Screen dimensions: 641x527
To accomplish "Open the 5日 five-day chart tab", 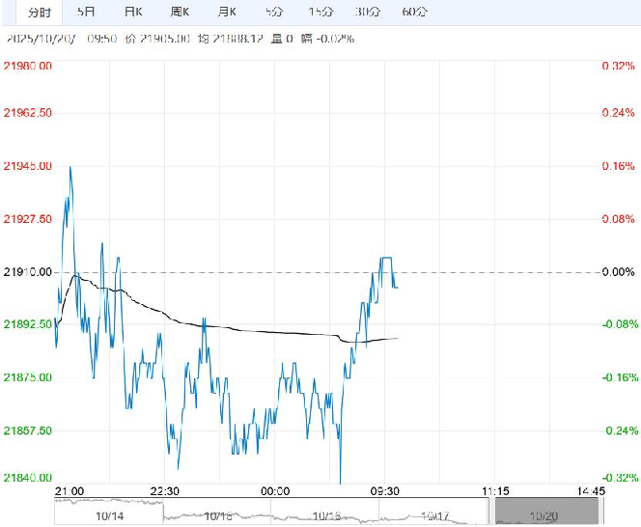I will click(87, 13).
